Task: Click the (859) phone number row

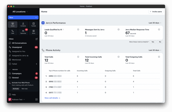Action: tap(102, 82)
